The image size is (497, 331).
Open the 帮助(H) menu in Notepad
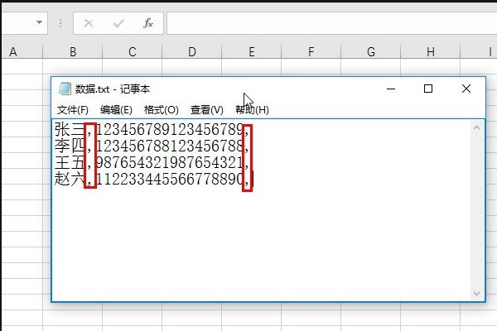point(252,110)
